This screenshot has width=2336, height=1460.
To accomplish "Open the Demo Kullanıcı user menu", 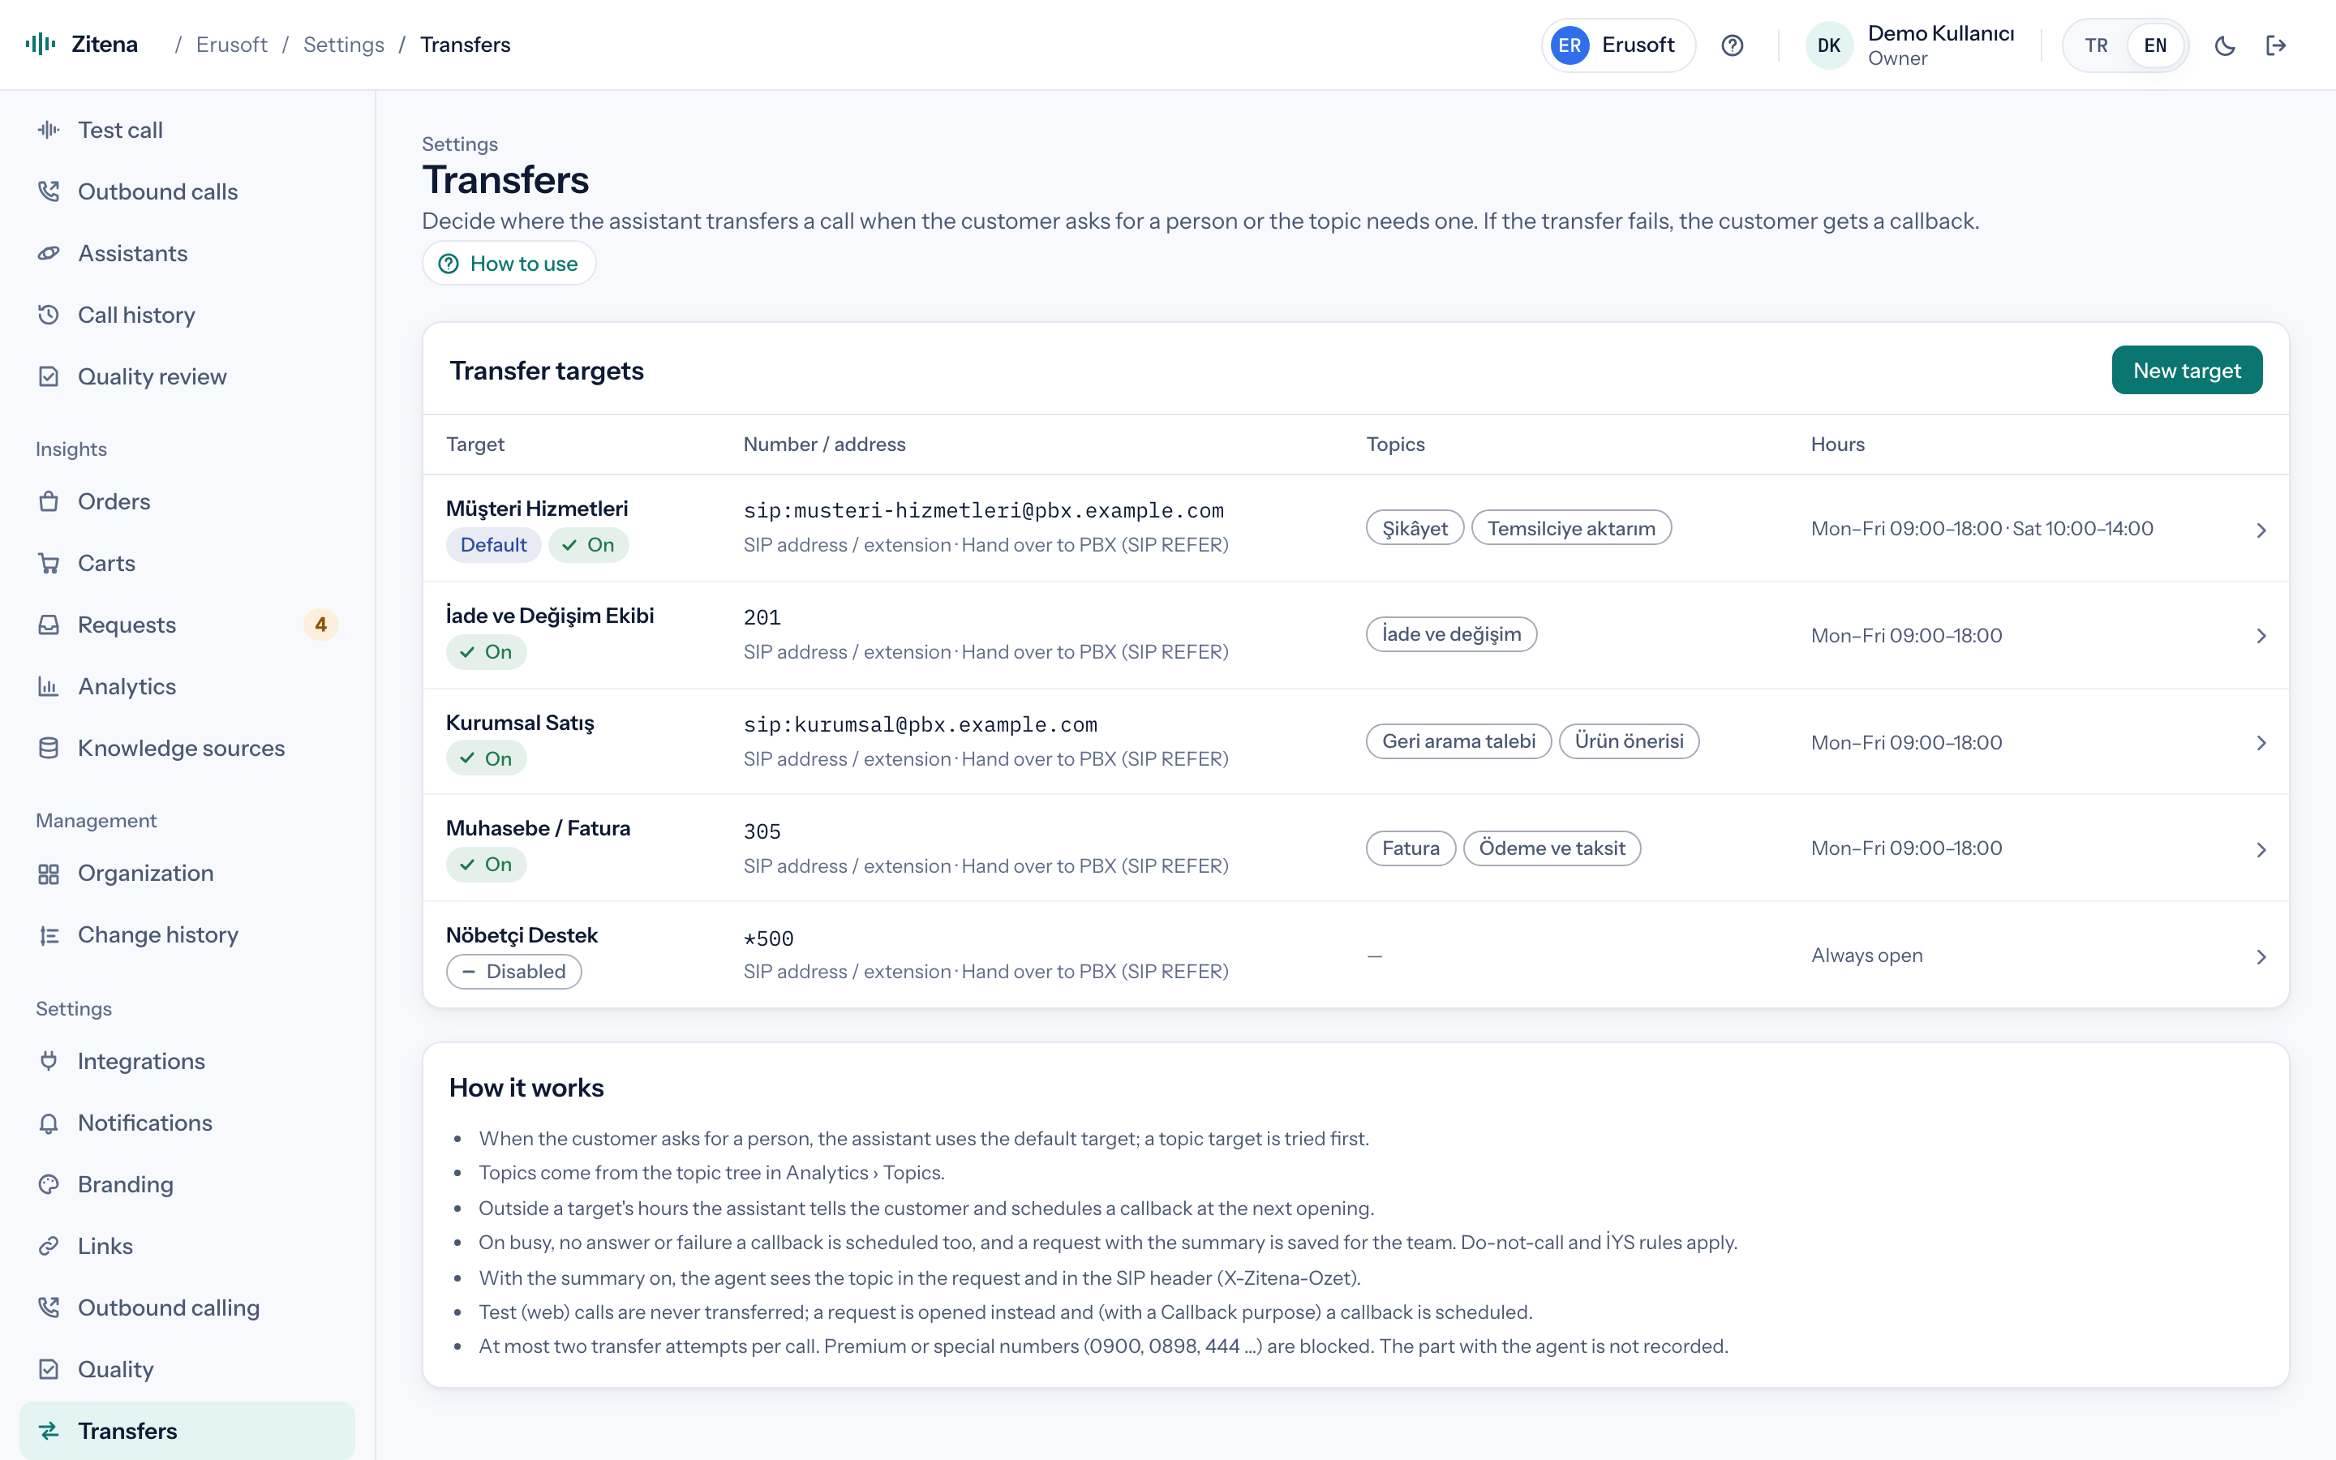I will pyautogui.click(x=1910, y=45).
